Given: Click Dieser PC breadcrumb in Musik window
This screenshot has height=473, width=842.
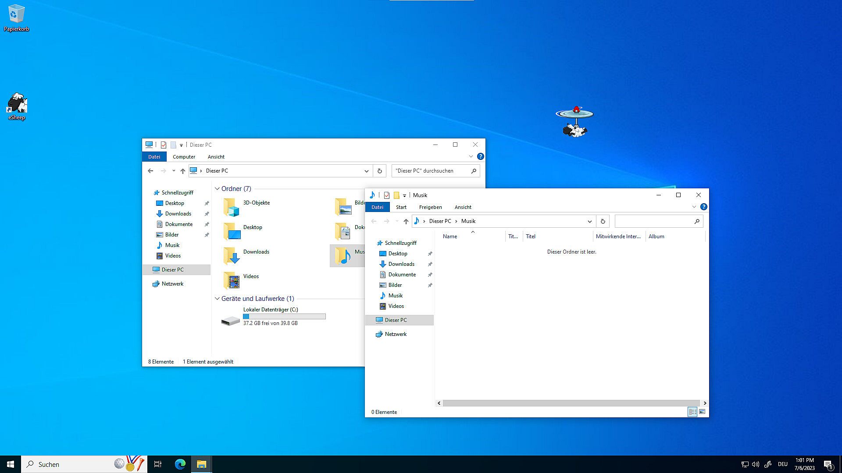Looking at the screenshot, I should (440, 221).
